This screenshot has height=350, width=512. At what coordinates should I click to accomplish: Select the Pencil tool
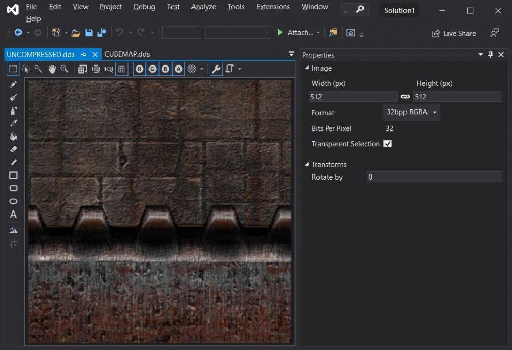pos(13,84)
